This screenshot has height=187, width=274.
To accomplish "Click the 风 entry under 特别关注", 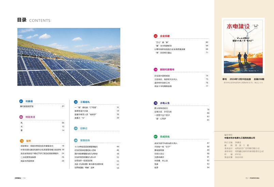I will (21, 123).
